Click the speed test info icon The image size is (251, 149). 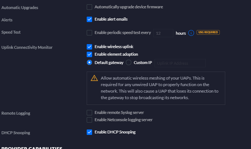(x=191, y=33)
